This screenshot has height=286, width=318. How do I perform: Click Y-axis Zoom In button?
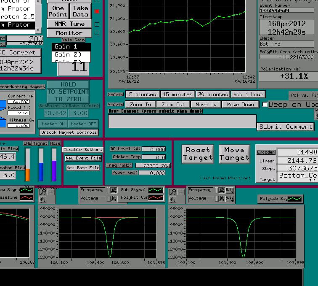(140, 105)
